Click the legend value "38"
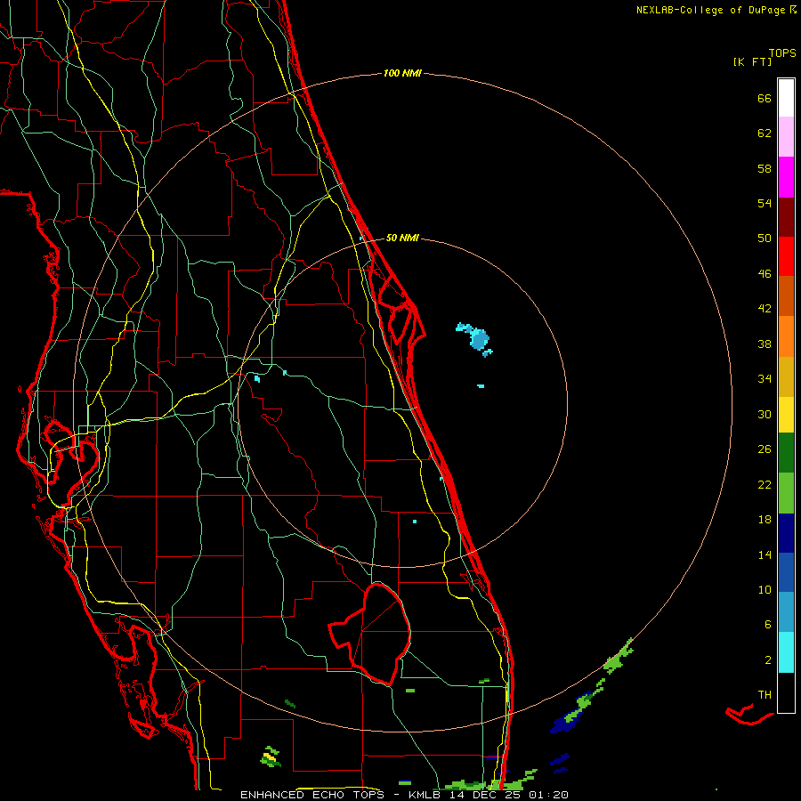This screenshot has height=801, width=801. click(765, 344)
